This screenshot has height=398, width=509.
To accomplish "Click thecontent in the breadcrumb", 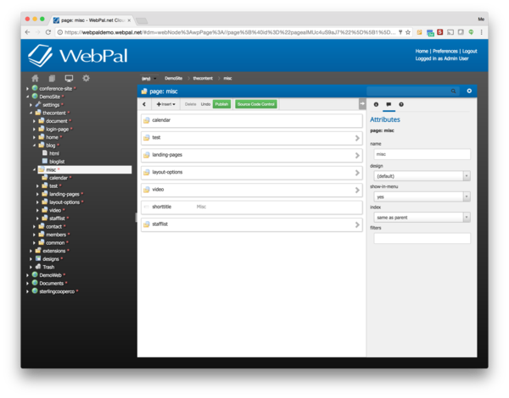I will point(203,78).
